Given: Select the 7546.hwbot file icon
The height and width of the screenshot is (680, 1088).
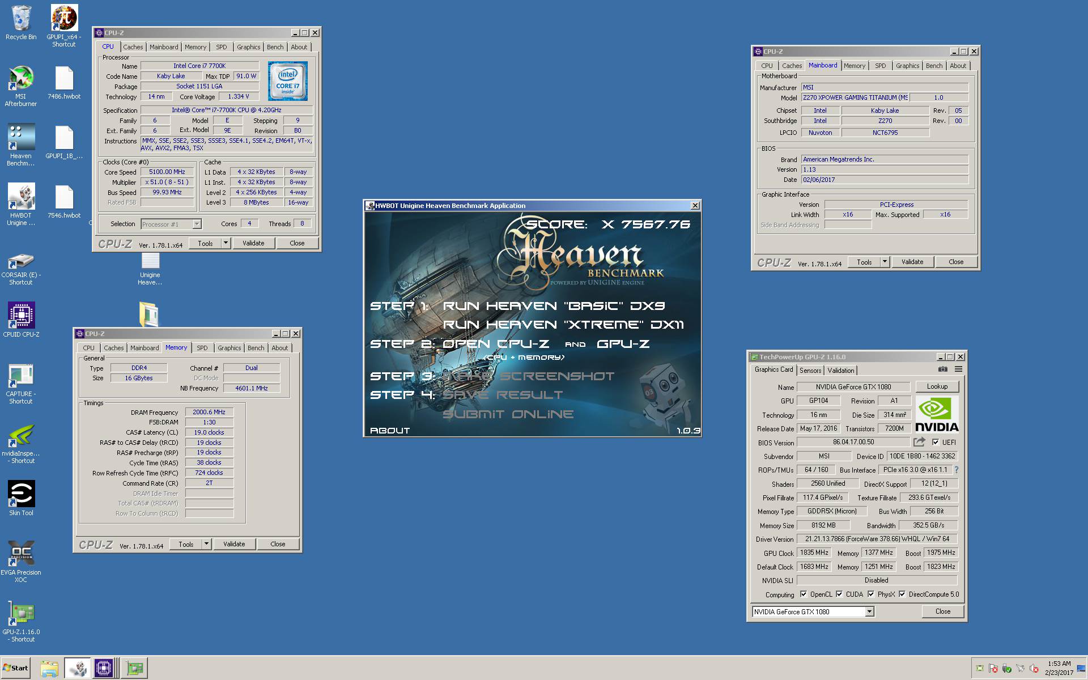Looking at the screenshot, I should tap(64, 202).
